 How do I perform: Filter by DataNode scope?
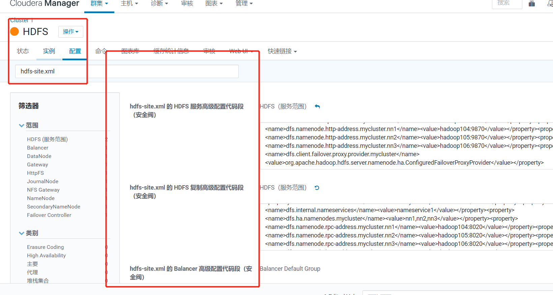[x=39, y=156]
